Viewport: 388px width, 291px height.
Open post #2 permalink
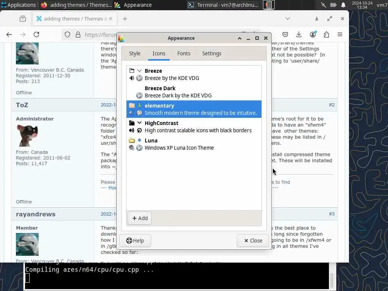[332, 105]
